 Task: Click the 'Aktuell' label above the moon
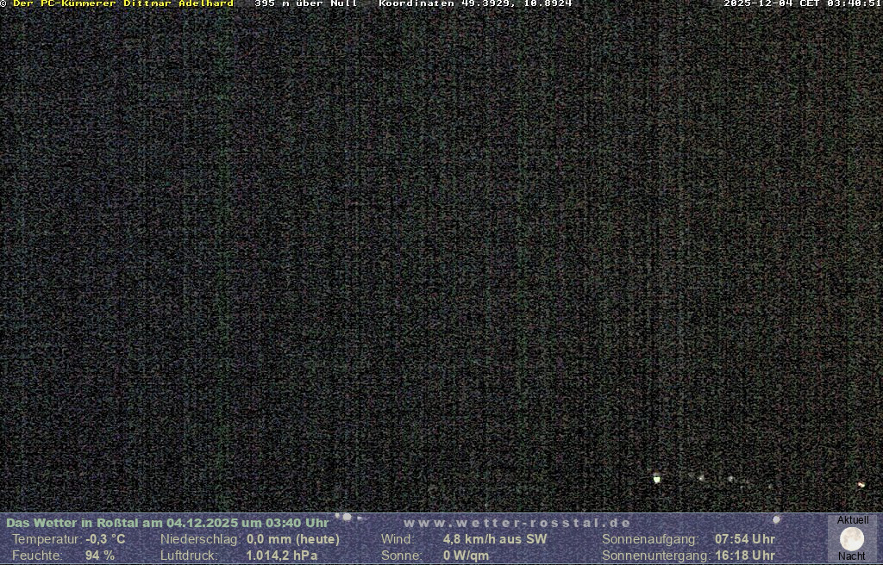coord(852,520)
